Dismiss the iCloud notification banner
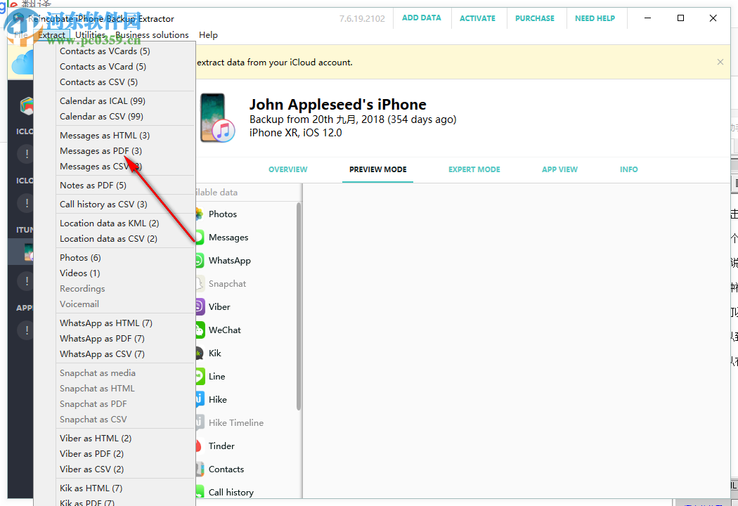738x506 pixels. click(720, 62)
